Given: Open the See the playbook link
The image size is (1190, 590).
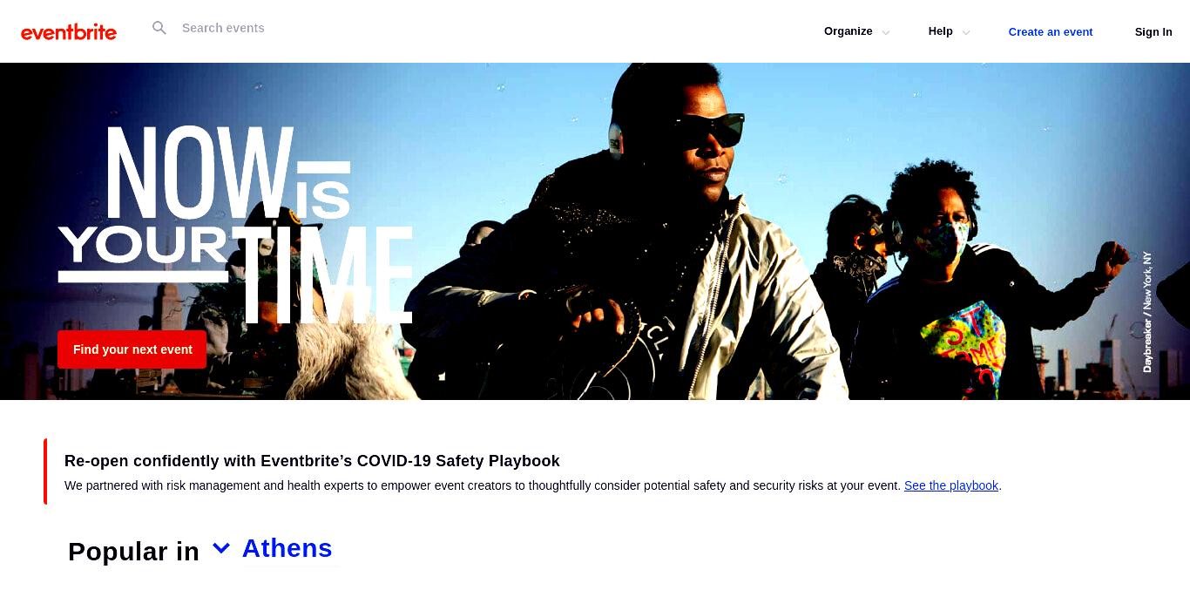Looking at the screenshot, I should click(x=951, y=485).
